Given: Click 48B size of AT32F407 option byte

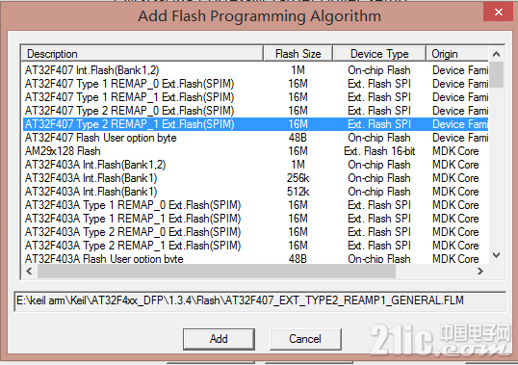Looking at the screenshot, I should (x=298, y=138).
